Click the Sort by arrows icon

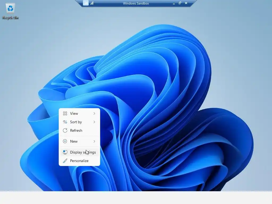click(65, 122)
